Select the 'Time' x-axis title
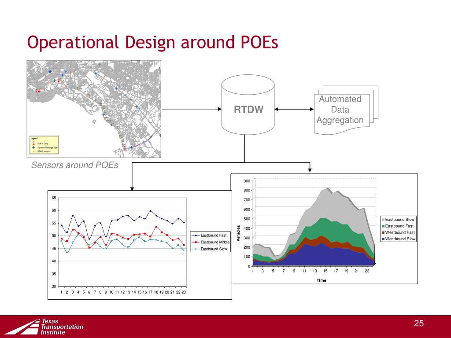The image size is (451, 338). coord(321,280)
